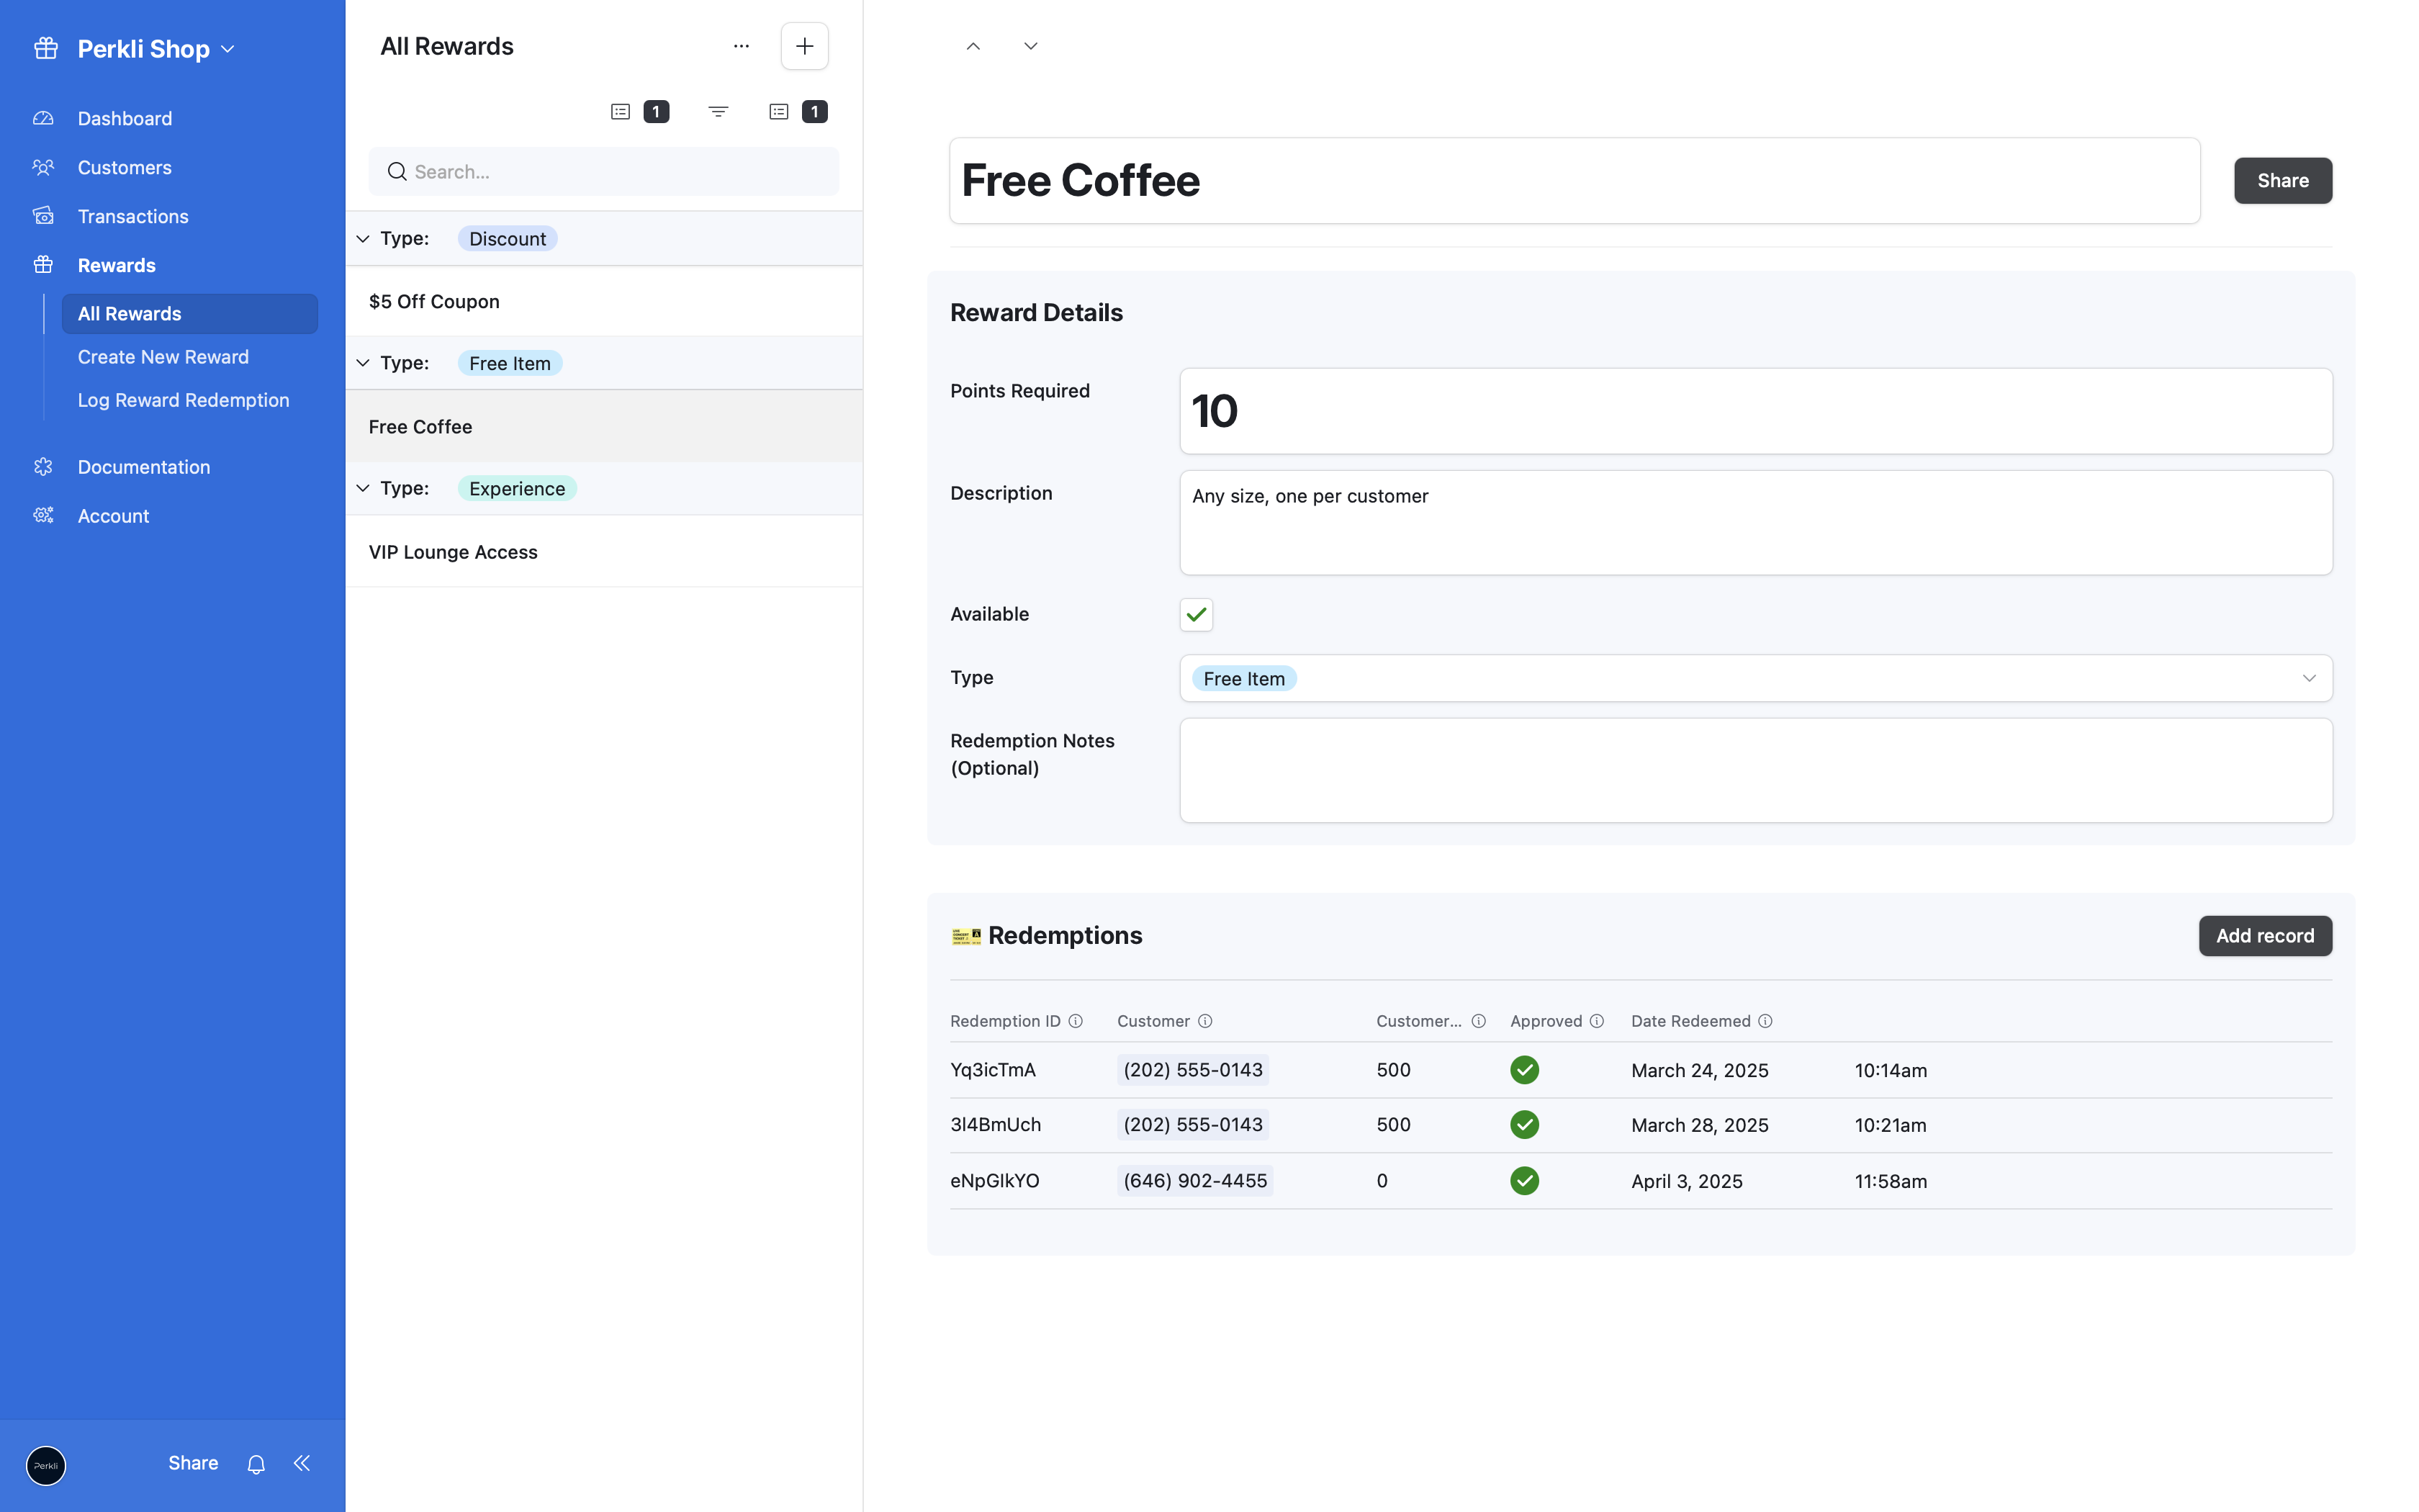The image size is (2419, 1512).
Task: Click the search magnifier icon
Action: click(397, 172)
